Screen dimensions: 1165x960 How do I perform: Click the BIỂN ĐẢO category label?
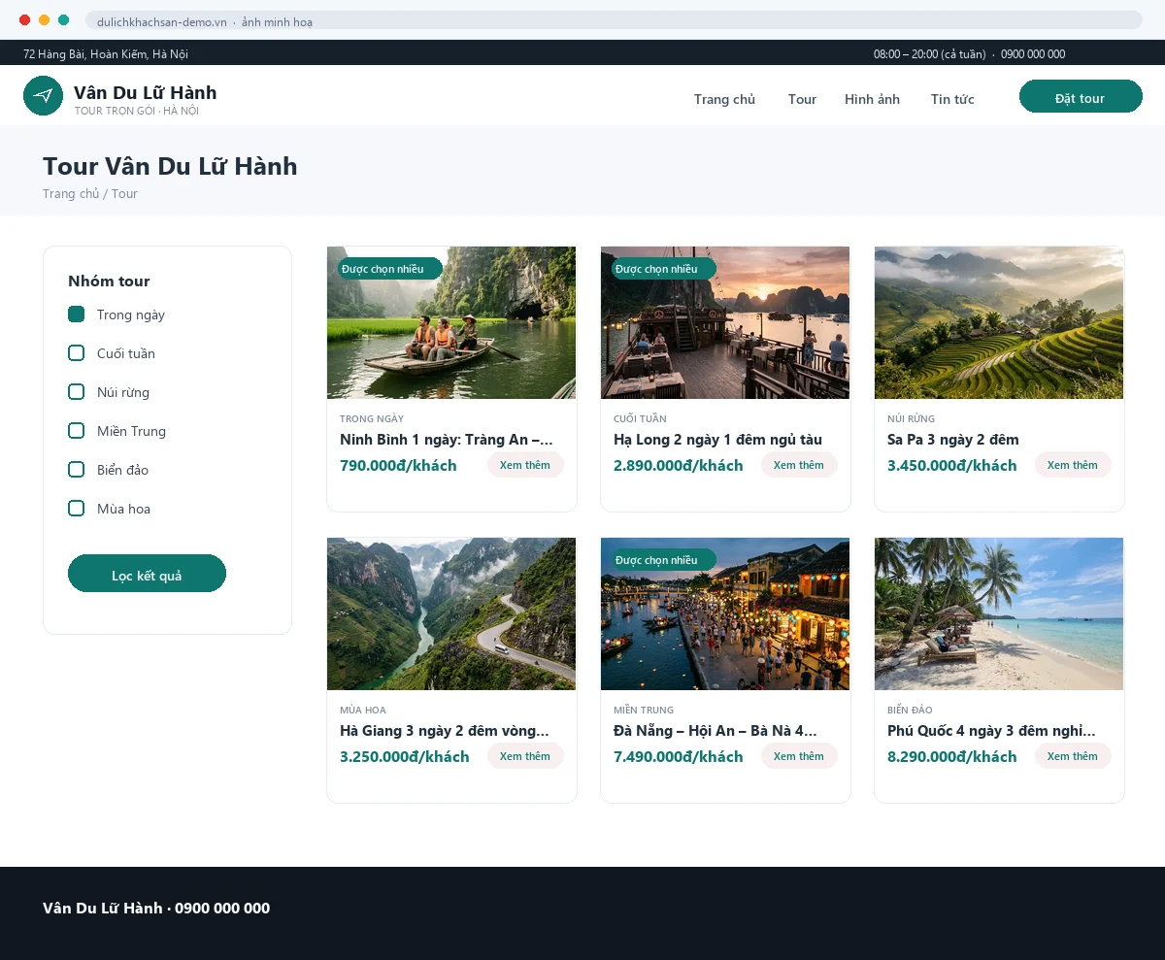tap(910, 711)
